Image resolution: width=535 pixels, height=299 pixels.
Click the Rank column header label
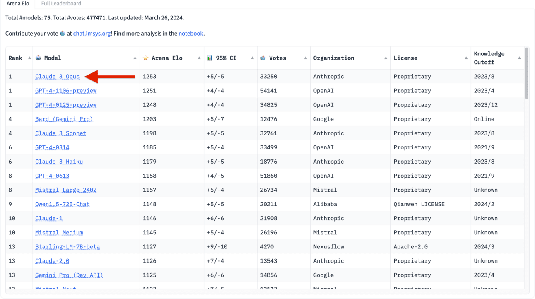pyautogui.click(x=15, y=58)
